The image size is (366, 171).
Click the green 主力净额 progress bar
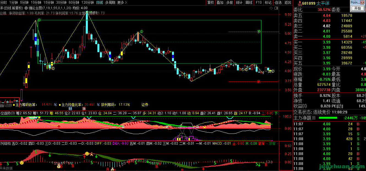(328, 118)
